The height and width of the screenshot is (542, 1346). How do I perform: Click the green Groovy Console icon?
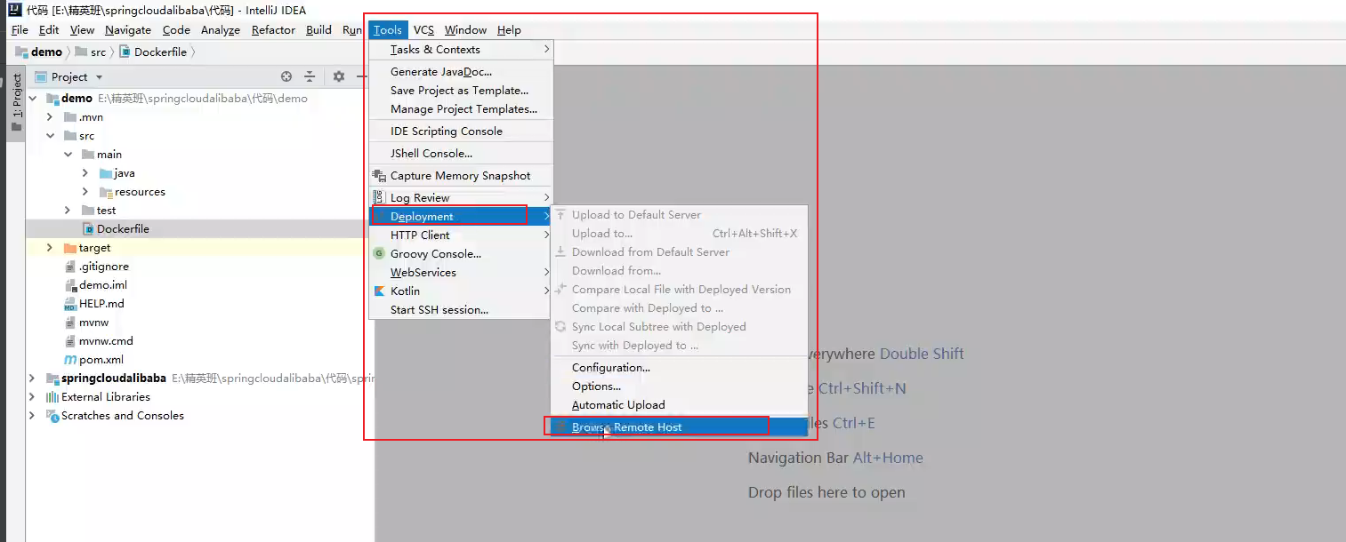click(x=379, y=253)
